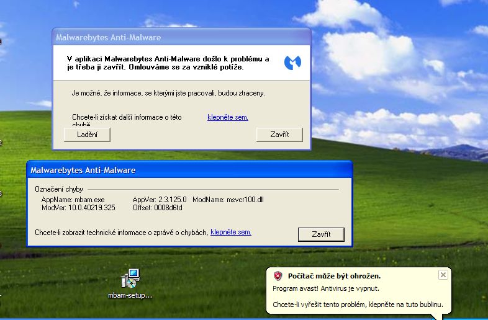The height and width of the screenshot is (320, 488).
Task: Select the 'ModName: msvcr100.dll' text
Action: (228, 200)
